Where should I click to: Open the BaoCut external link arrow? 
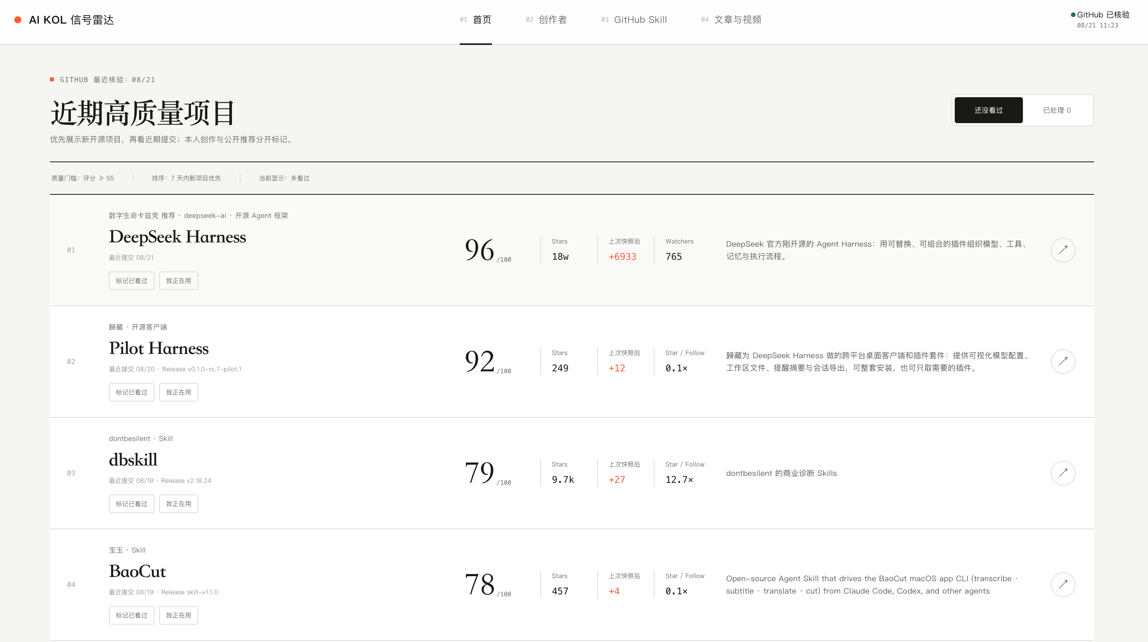tap(1063, 584)
